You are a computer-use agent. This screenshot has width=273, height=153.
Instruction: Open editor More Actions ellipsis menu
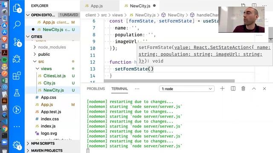click(x=264, y=6)
